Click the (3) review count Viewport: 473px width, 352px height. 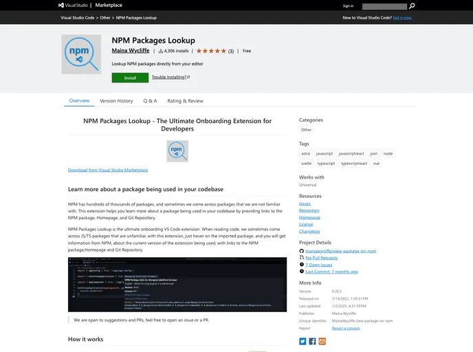coord(231,52)
